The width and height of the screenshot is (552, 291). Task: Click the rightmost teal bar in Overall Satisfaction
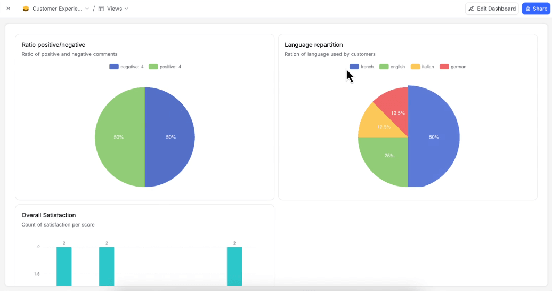(234, 266)
